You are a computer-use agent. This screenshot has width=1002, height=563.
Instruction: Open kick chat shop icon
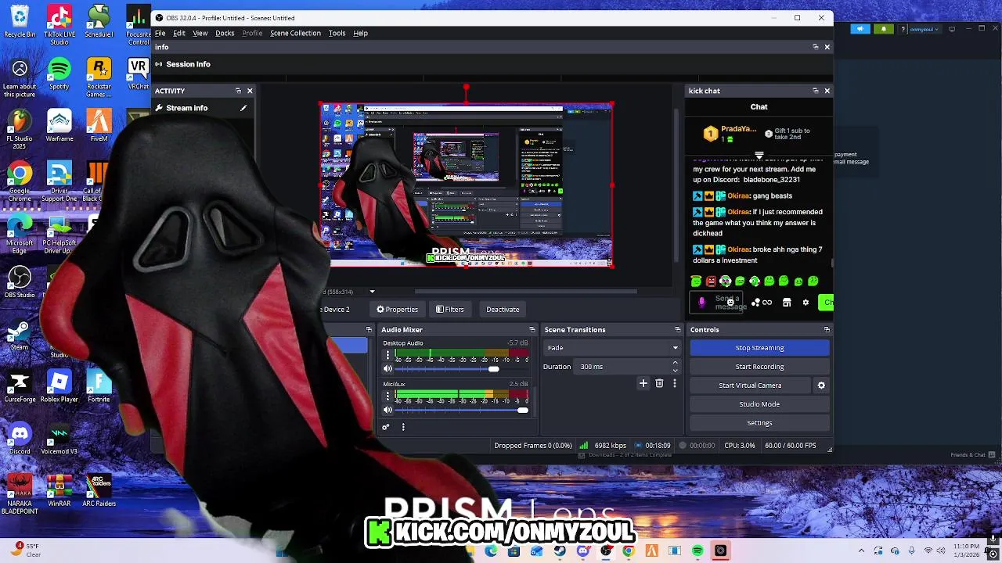(x=787, y=303)
